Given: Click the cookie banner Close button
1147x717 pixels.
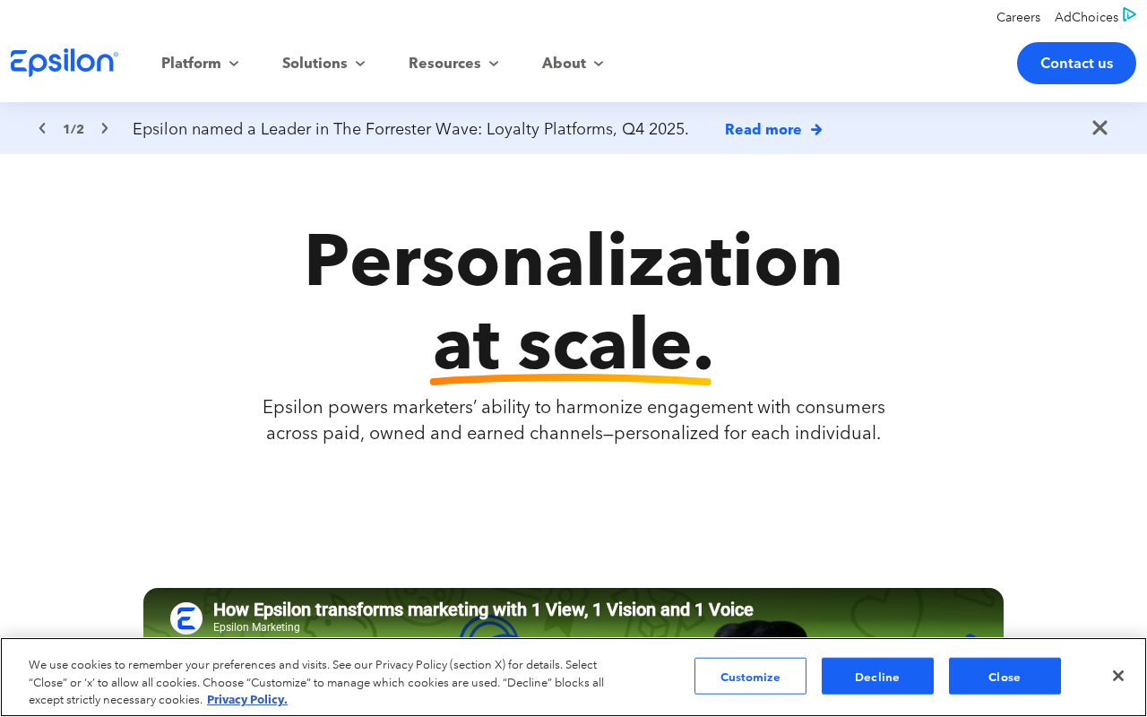Looking at the screenshot, I should tap(1005, 677).
